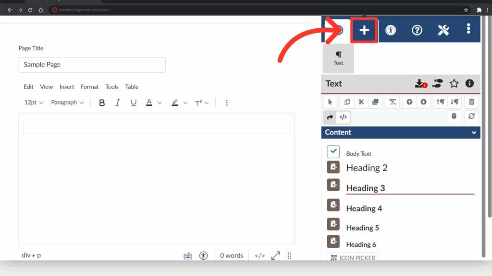Click the circled up arrow icon
Screen dimensions: 492x276
(x=409, y=102)
